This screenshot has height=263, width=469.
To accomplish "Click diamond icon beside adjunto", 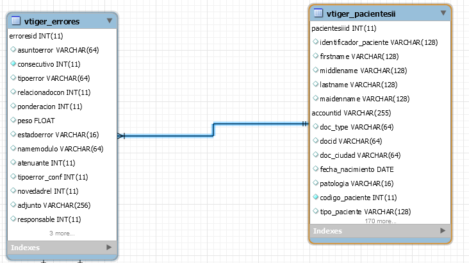I will pos(13,204).
